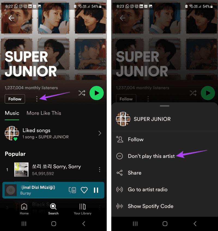Follow SUPER JUNIOR using the outlined Follow button
The width and height of the screenshot is (218, 231).
[x=15, y=99]
